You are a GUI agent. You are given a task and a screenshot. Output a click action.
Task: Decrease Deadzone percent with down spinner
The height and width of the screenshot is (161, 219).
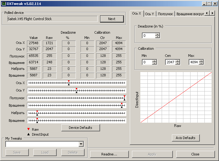coord(157,37)
